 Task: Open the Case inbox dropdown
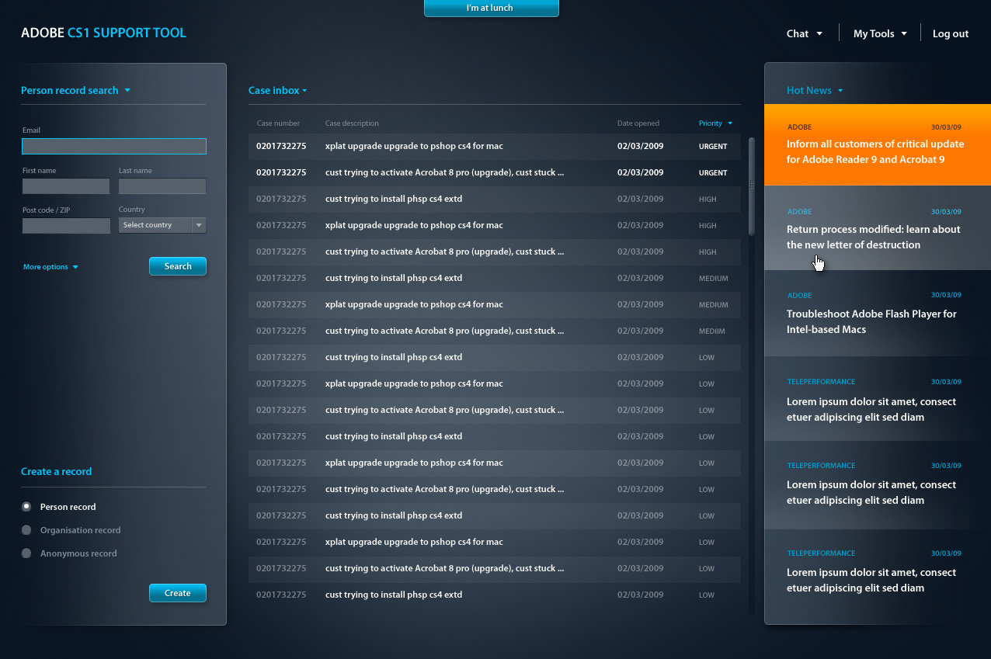click(x=278, y=90)
